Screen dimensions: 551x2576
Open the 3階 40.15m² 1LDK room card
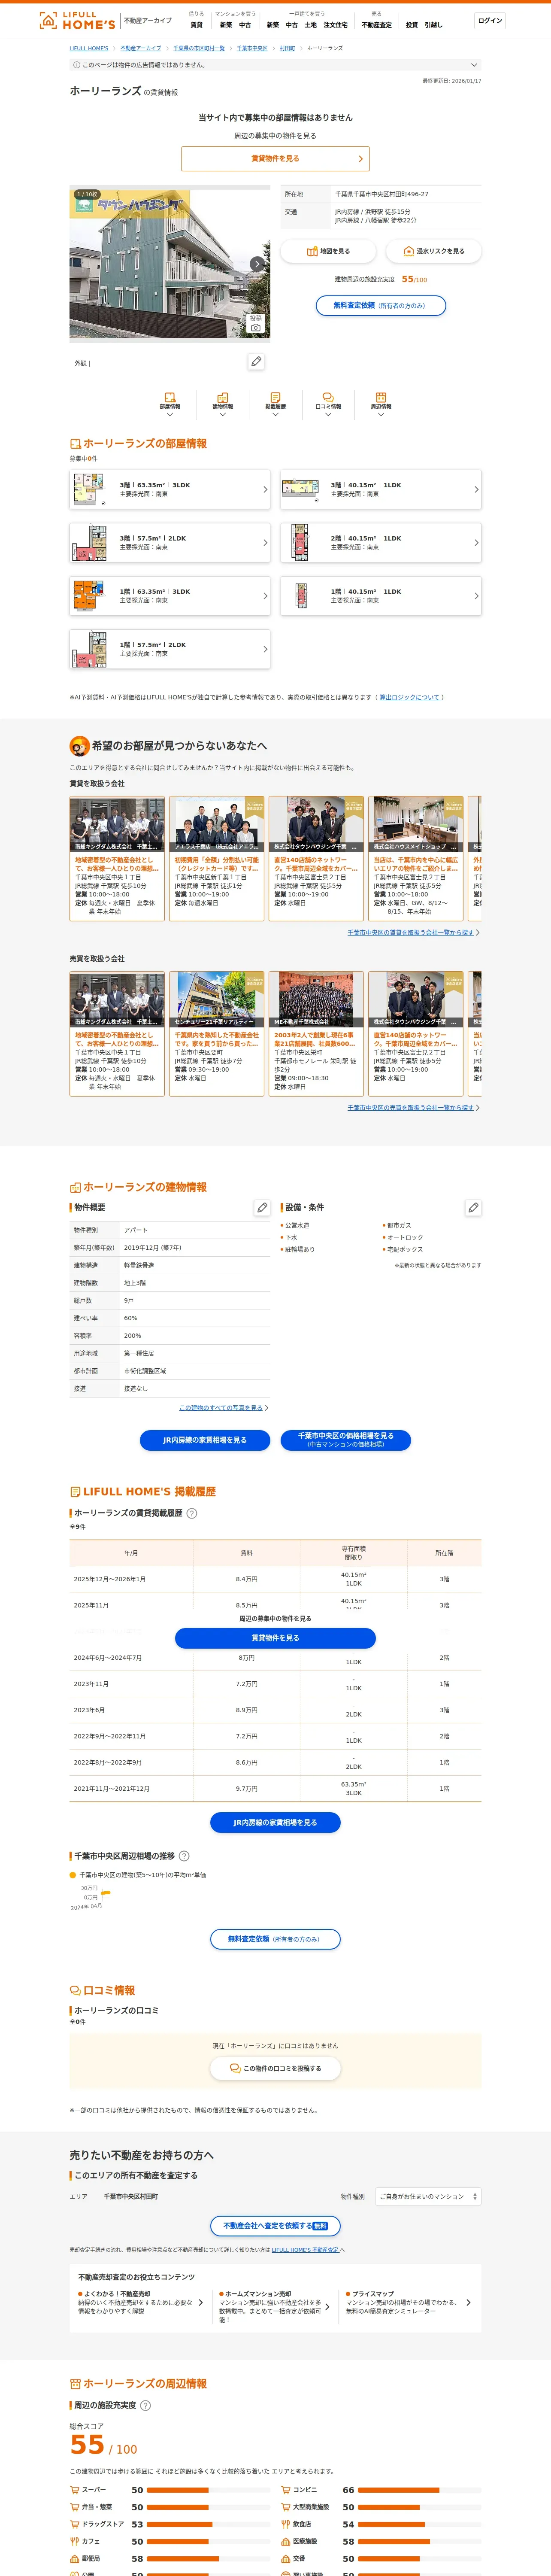pyautogui.click(x=381, y=490)
